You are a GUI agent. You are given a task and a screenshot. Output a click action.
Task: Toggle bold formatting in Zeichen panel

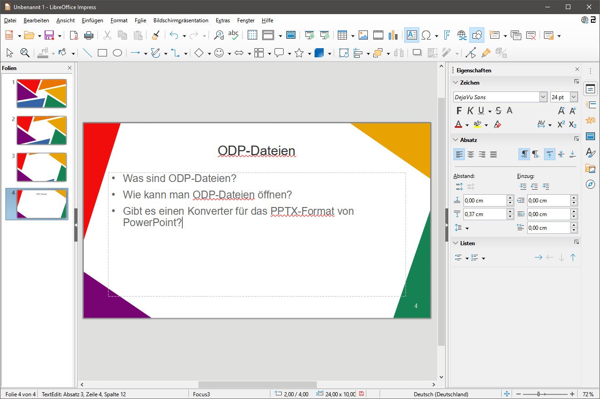pos(459,111)
